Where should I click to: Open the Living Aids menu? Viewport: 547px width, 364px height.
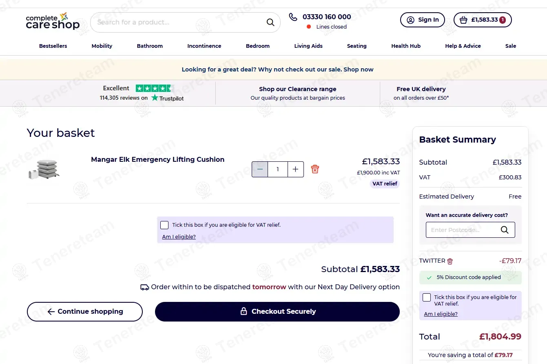[x=308, y=46]
